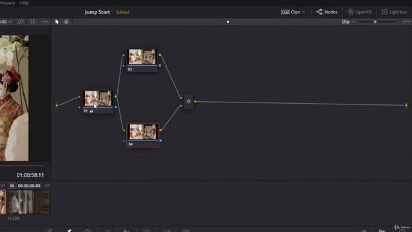
Task: Click node 01 blue key input triangle
Action: pos(79,108)
